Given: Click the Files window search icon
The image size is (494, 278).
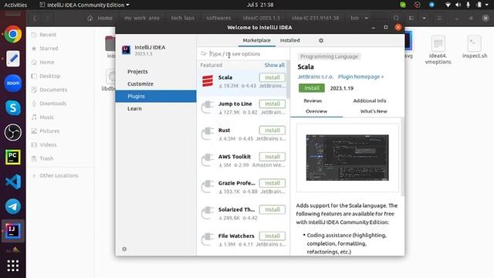Looking at the screenshot, I should coord(396,19).
